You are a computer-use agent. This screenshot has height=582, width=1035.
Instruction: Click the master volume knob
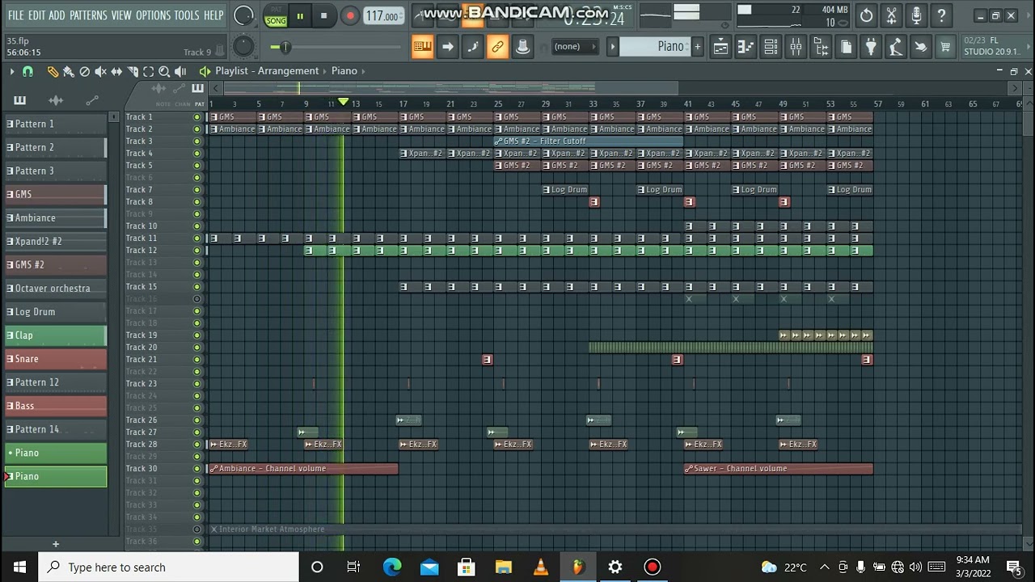[x=243, y=15]
